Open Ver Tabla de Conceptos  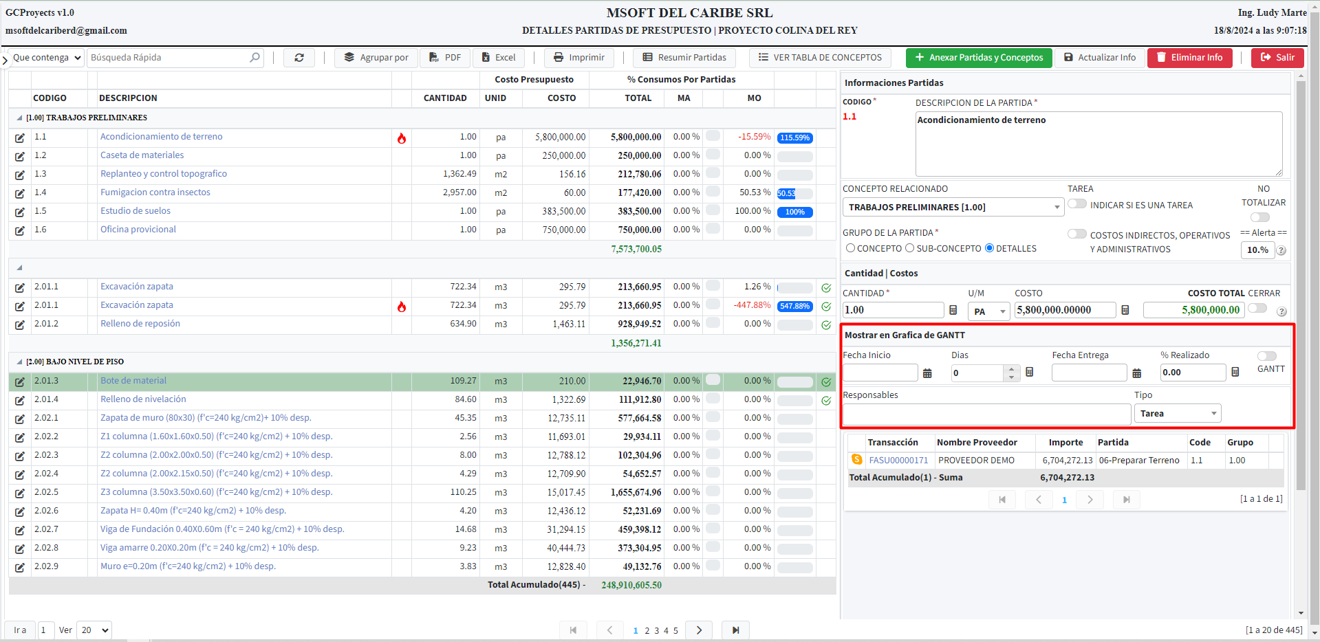(x=819, y=58)
